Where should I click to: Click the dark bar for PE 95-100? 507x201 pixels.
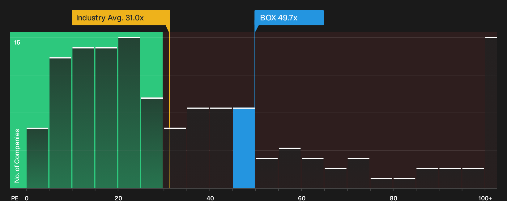pyautogui.click(x=473, y=178)
